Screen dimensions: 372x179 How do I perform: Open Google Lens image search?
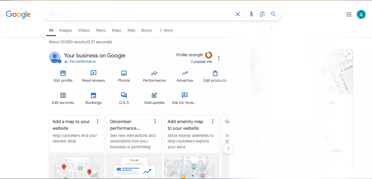[262, 14]
